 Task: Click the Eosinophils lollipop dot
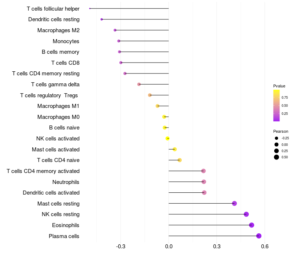[x=252, y=225]
